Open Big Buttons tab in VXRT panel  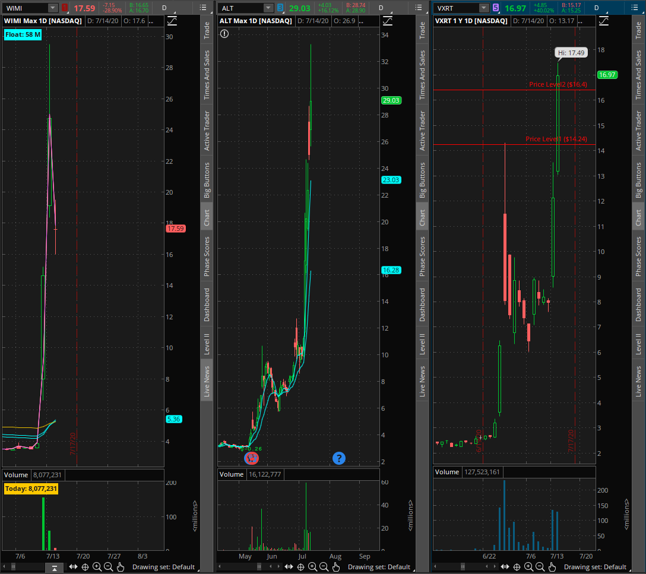(638, 180)
